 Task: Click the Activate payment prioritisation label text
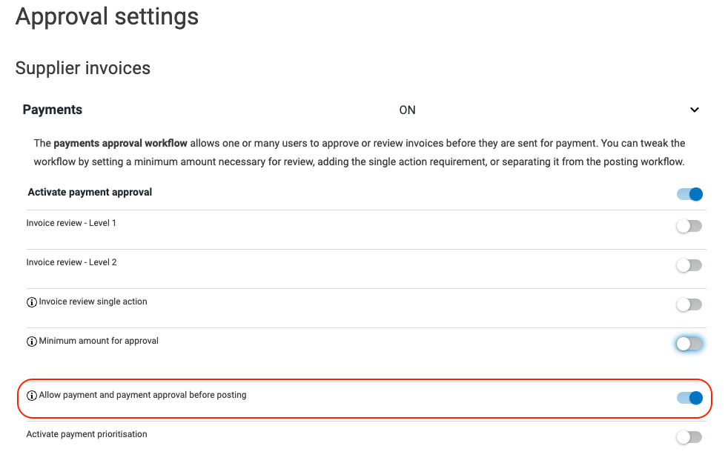click(x=87, y=434)
